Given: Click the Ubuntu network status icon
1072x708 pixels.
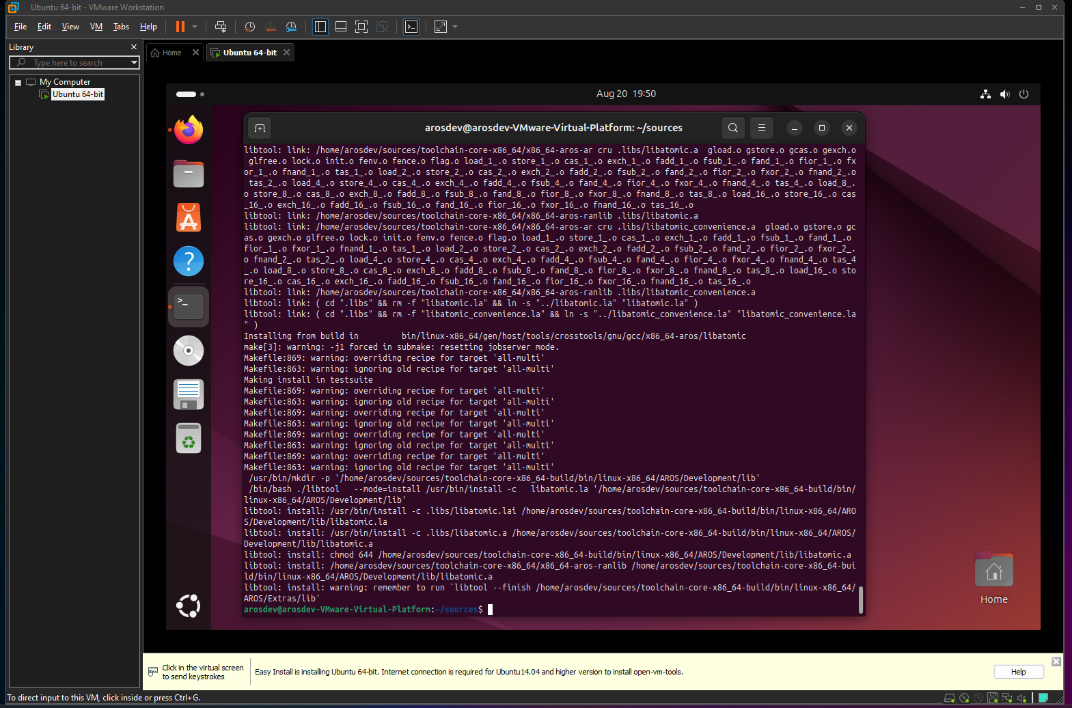Looking at the screenshot, I should 985,94.
